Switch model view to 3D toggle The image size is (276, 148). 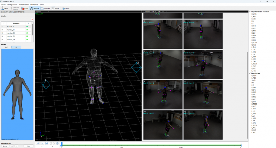click(x=16, y=47)
